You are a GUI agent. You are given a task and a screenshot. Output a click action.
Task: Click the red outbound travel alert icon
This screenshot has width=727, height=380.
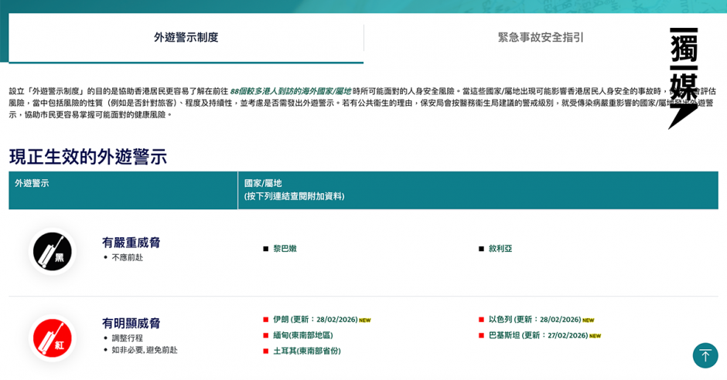pyautogui.click(x=53, y=338)
